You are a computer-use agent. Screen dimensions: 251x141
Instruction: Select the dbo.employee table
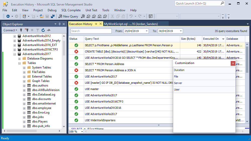coord(42,108)
